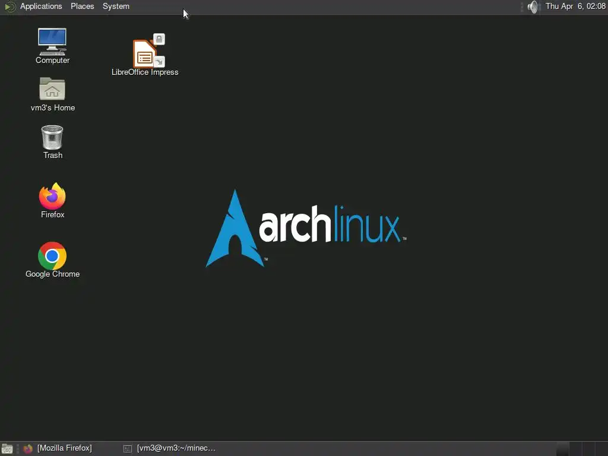608x456 pixels.
Task: Open the Applications menu
Action: [41, 6]
